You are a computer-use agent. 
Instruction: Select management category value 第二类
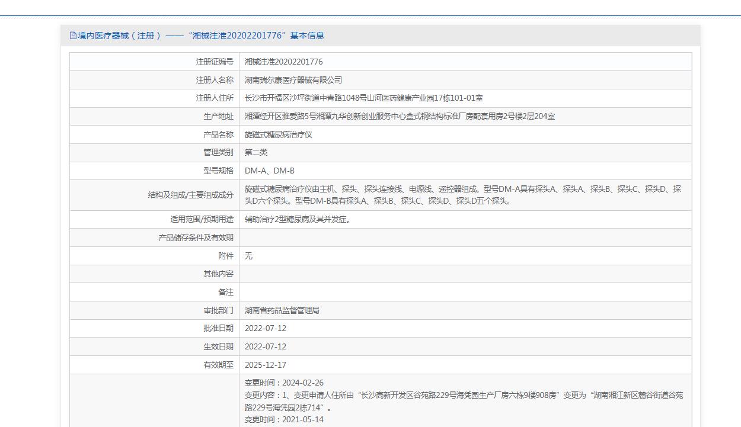[x=256, y=152]
